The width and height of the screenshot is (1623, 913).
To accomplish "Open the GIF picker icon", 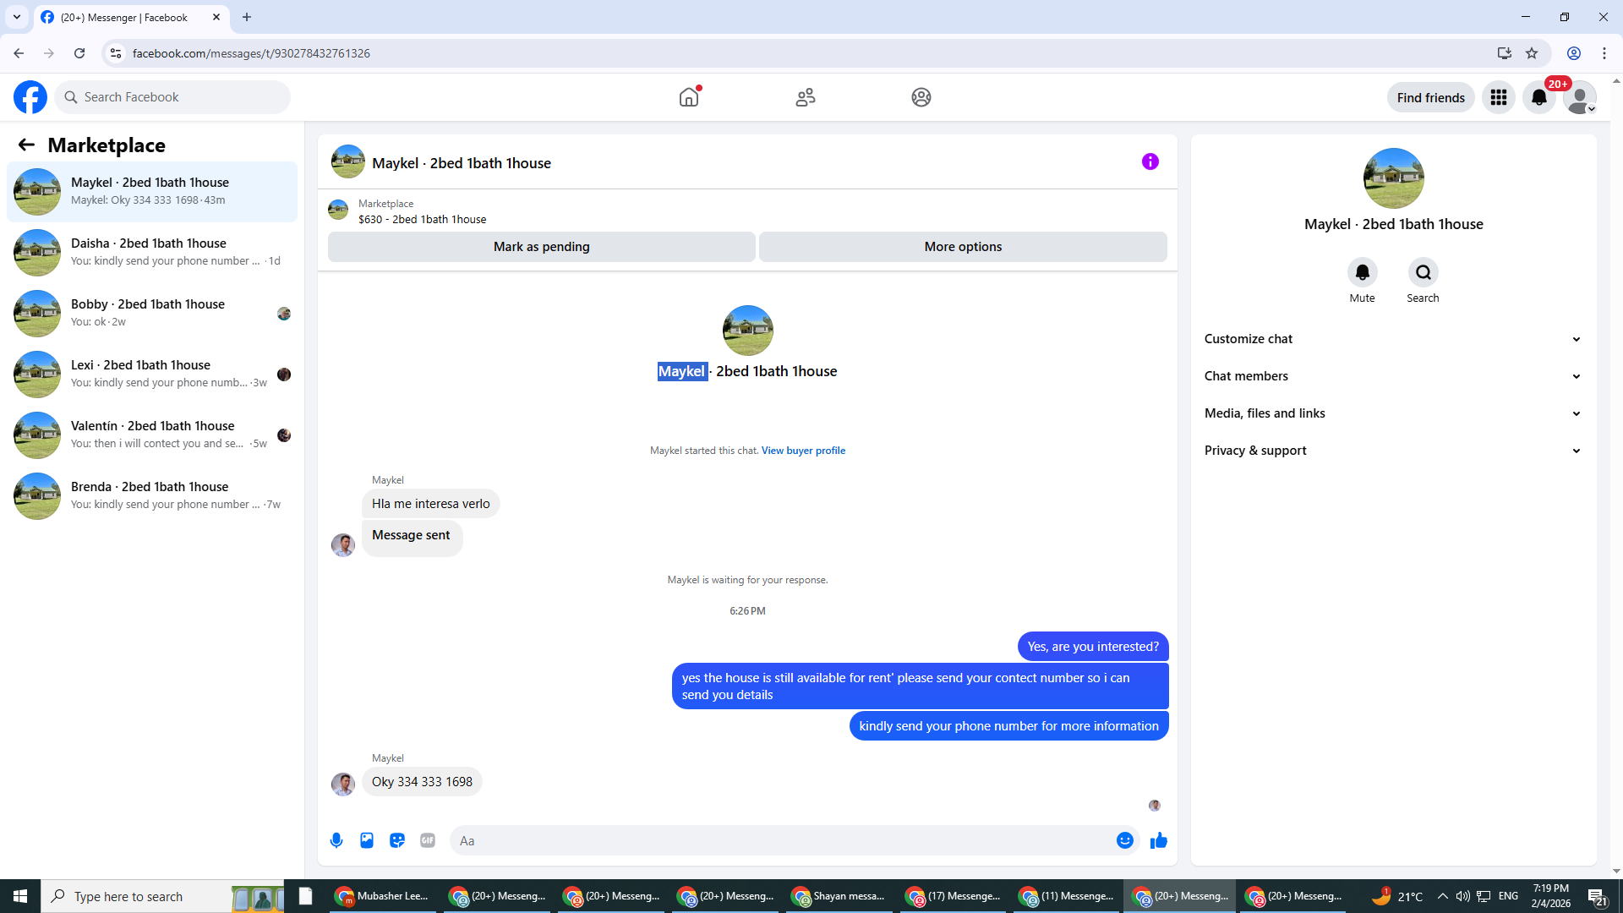I will pos(428,840).
